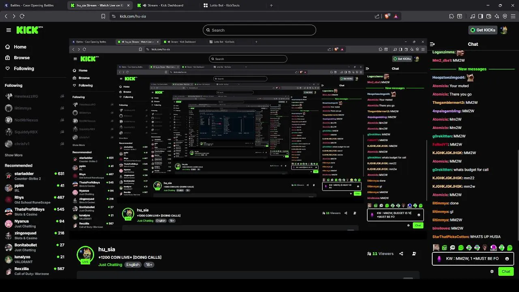The image size is (519, 292).
Task: Open the Browse section
Action: pos(17,58)
